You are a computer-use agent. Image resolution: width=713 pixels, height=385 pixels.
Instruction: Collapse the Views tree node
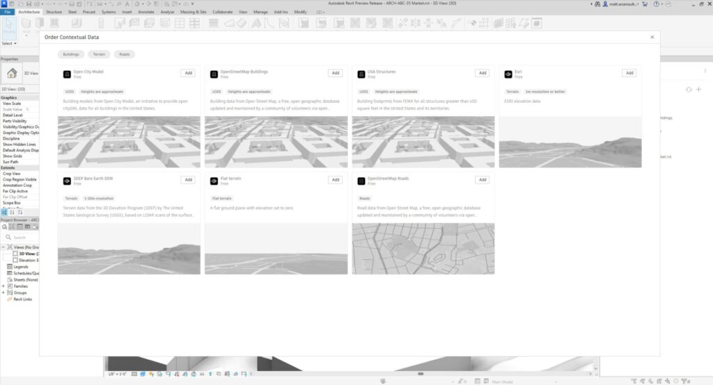click(3, 247)
